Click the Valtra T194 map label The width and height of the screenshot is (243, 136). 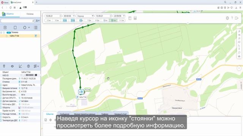82,97
